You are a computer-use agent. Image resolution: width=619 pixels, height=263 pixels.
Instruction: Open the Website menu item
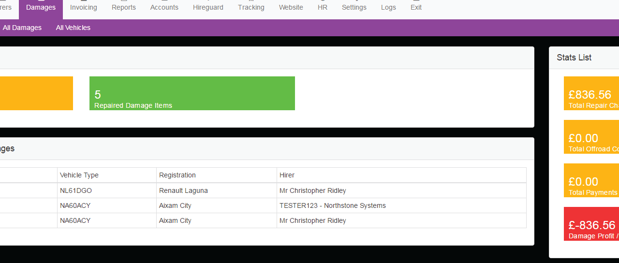291,8
